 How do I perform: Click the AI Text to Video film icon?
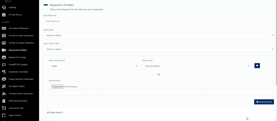click(x=4, y=36)
